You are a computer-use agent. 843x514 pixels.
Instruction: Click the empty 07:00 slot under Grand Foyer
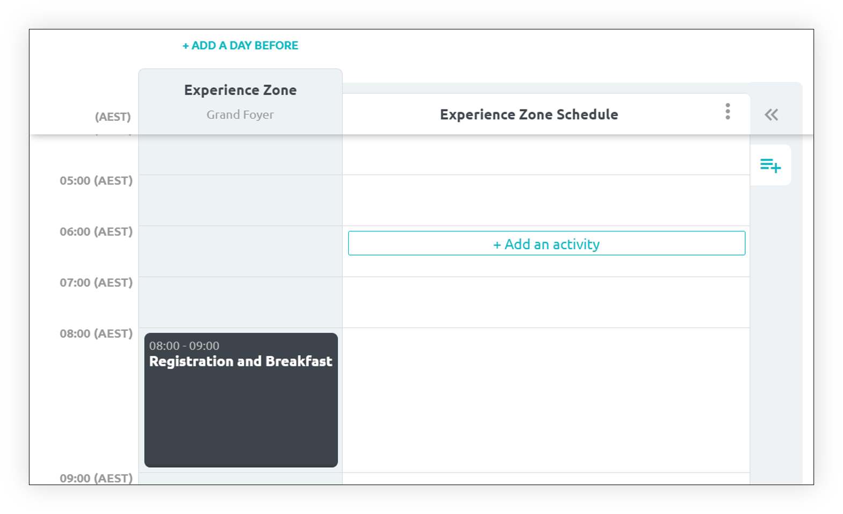click(x=240, y=302)
